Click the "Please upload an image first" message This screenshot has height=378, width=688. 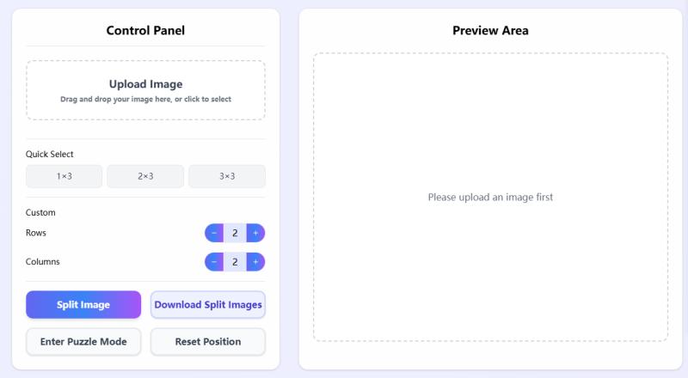click(490, 198)
